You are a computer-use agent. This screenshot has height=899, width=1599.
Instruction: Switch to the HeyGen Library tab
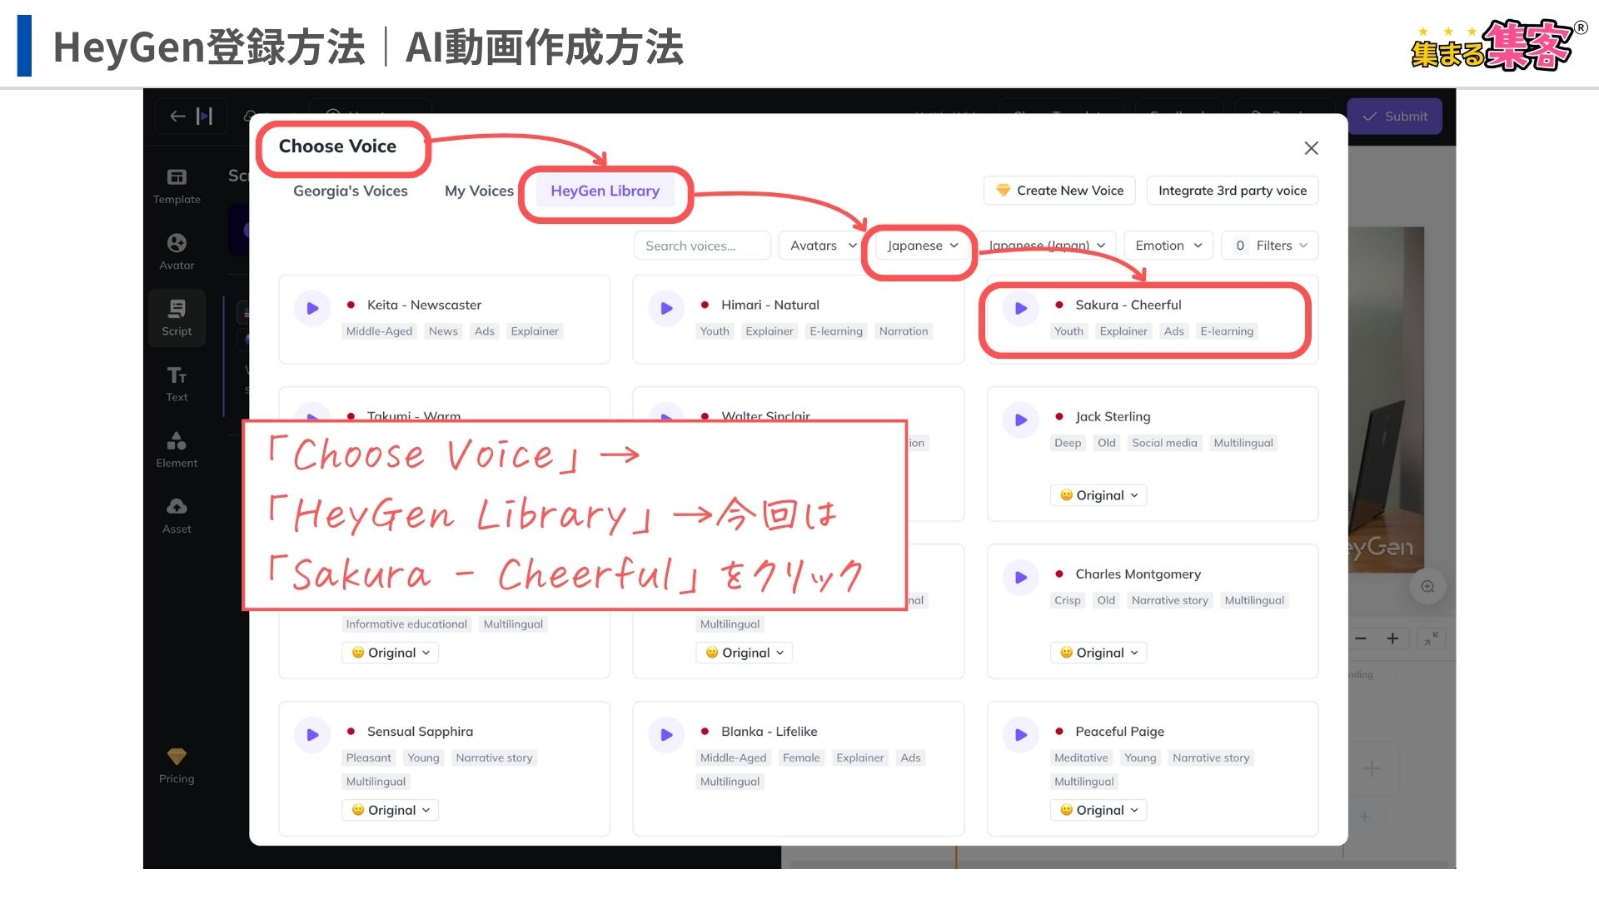click(x=605, y=191)
